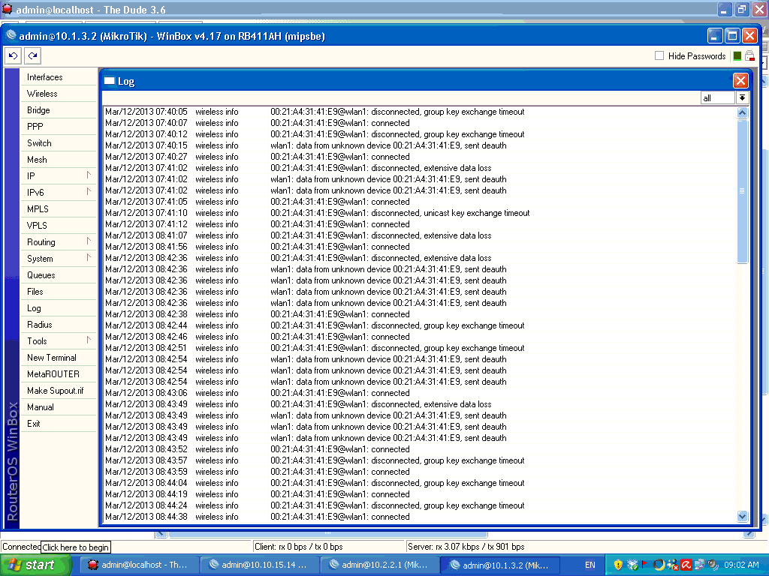769x576 pixels.
Task: Click the 'all' log filter field
Action: tap(717, 98)
